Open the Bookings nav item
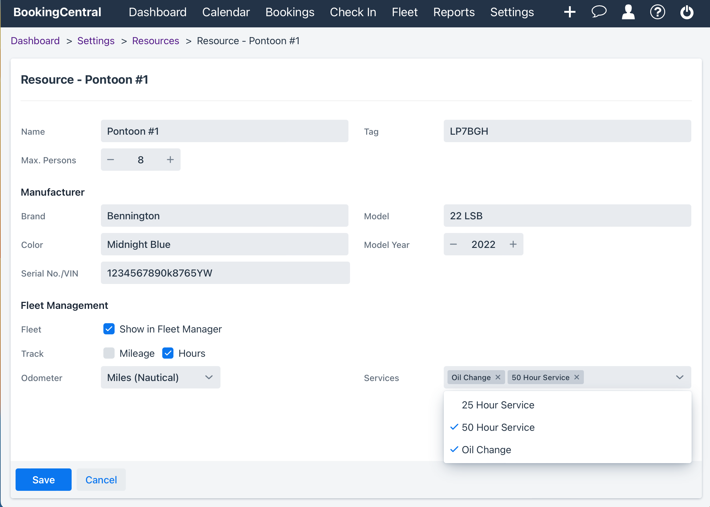Viewport: 710px width, 507px height. click(290, 12)
